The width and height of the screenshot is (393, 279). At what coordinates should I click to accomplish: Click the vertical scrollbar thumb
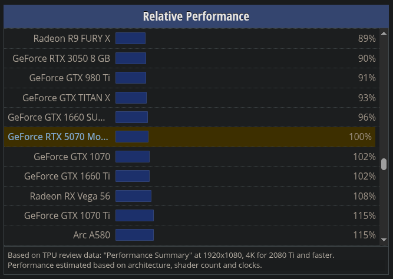pyautogui.click(x=384, y=164)
